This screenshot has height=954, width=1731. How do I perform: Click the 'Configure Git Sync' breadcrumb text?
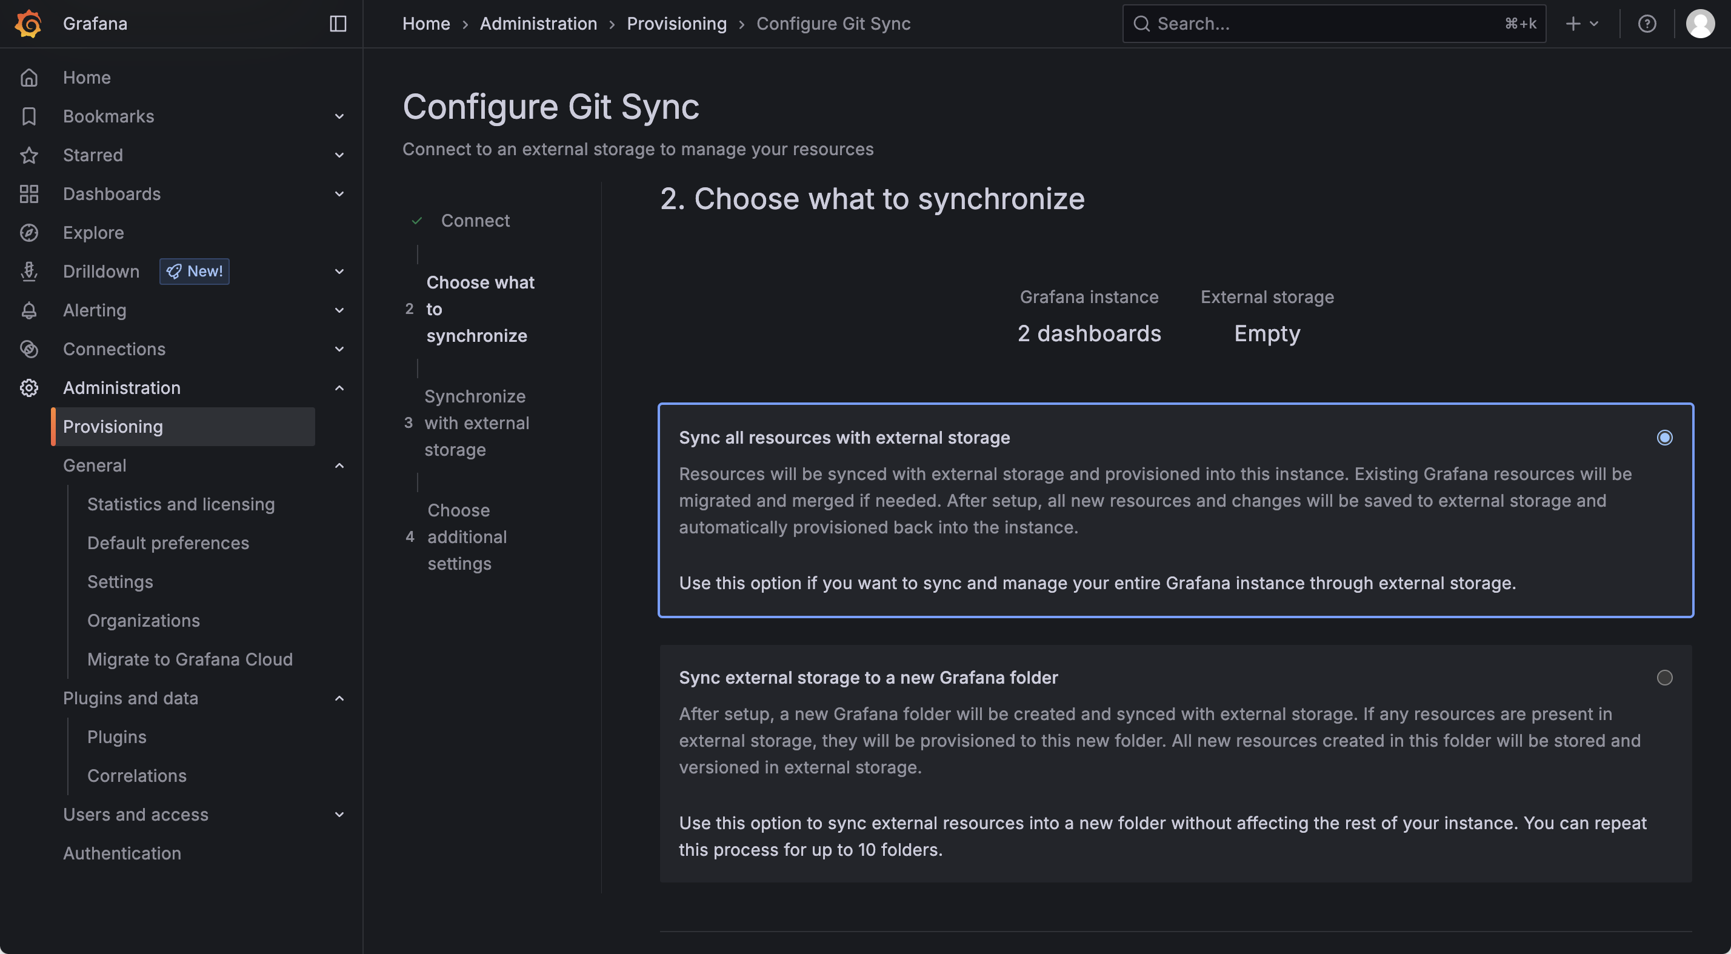(833, 24)
